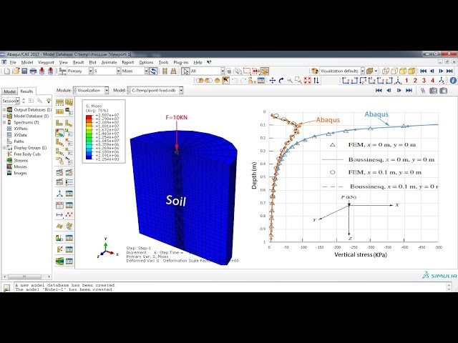Open the create coordinate system tool
This screenshot has height=343, width=458.
point(59,194)
